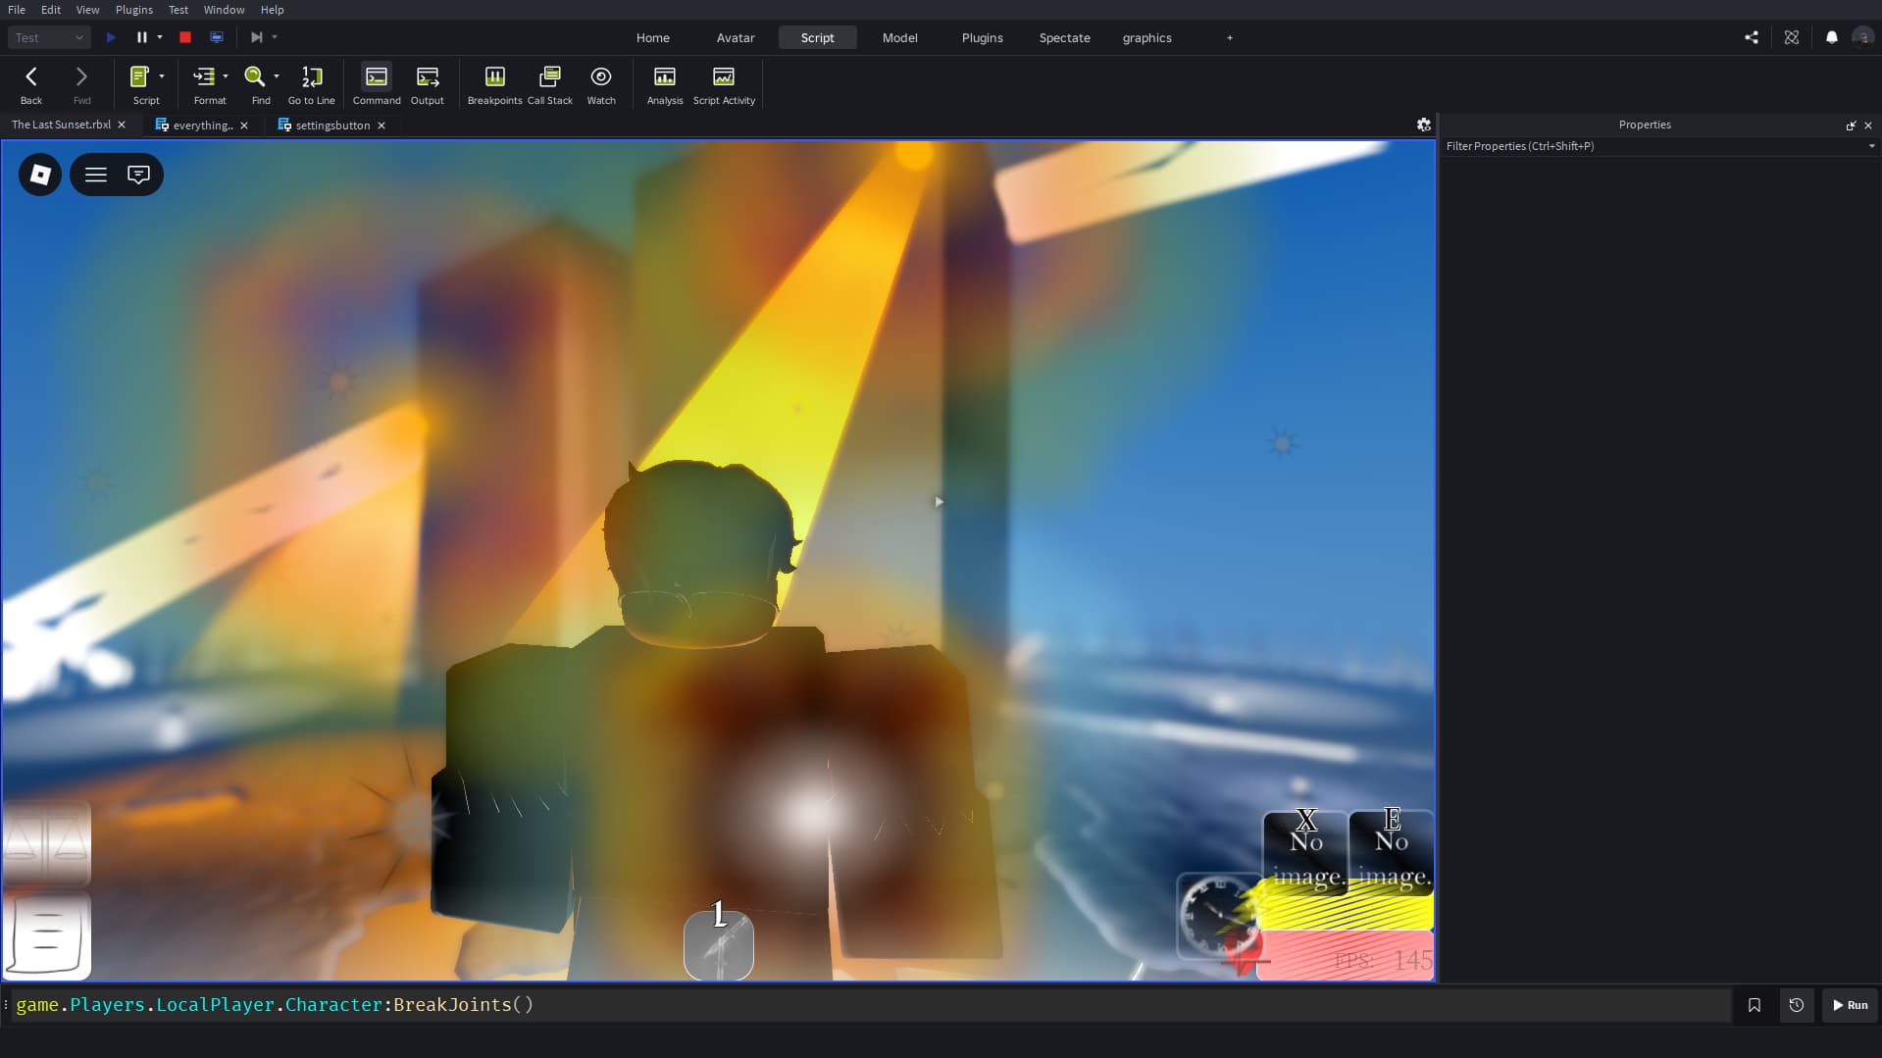Expand the Test mode dropdown
Screen dimensions: 1882x1058
pos(49,37)
